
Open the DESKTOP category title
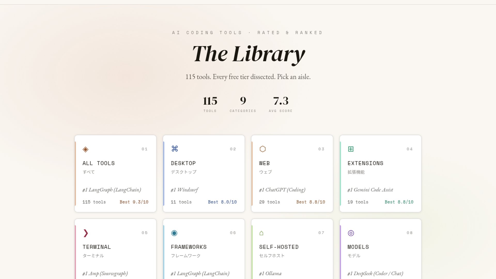[183, 163]
